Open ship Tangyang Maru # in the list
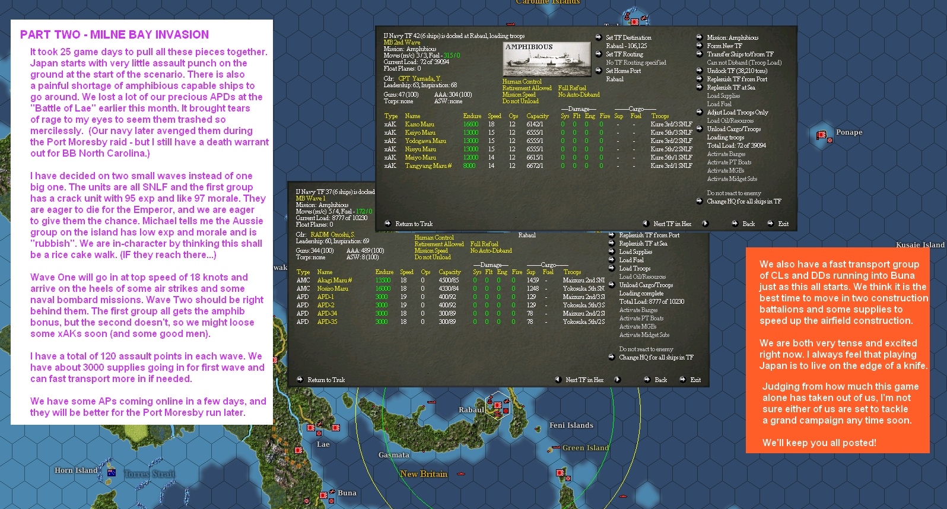 click(428, 166)
